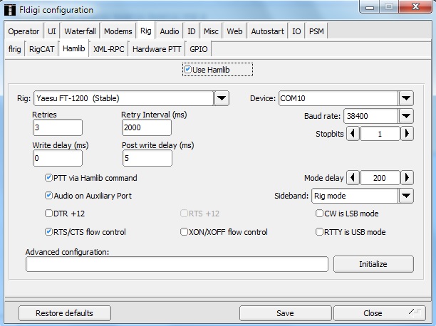Check CW is LSB mode
Image resolution: width=436 pixels, height=326 pixels.
(x=319, y=214)
